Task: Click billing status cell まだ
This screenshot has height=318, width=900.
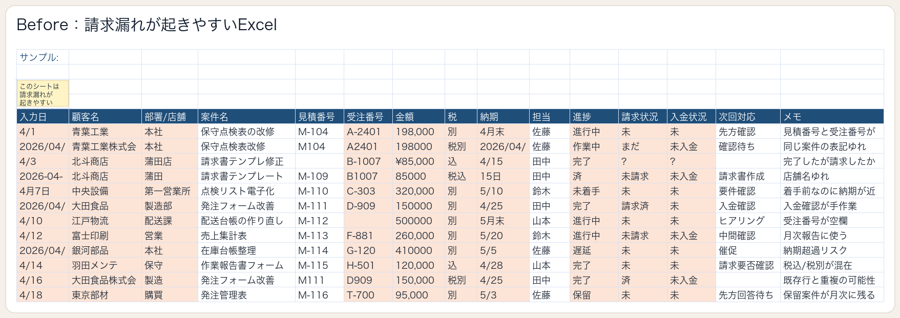Action: (643, 146)
